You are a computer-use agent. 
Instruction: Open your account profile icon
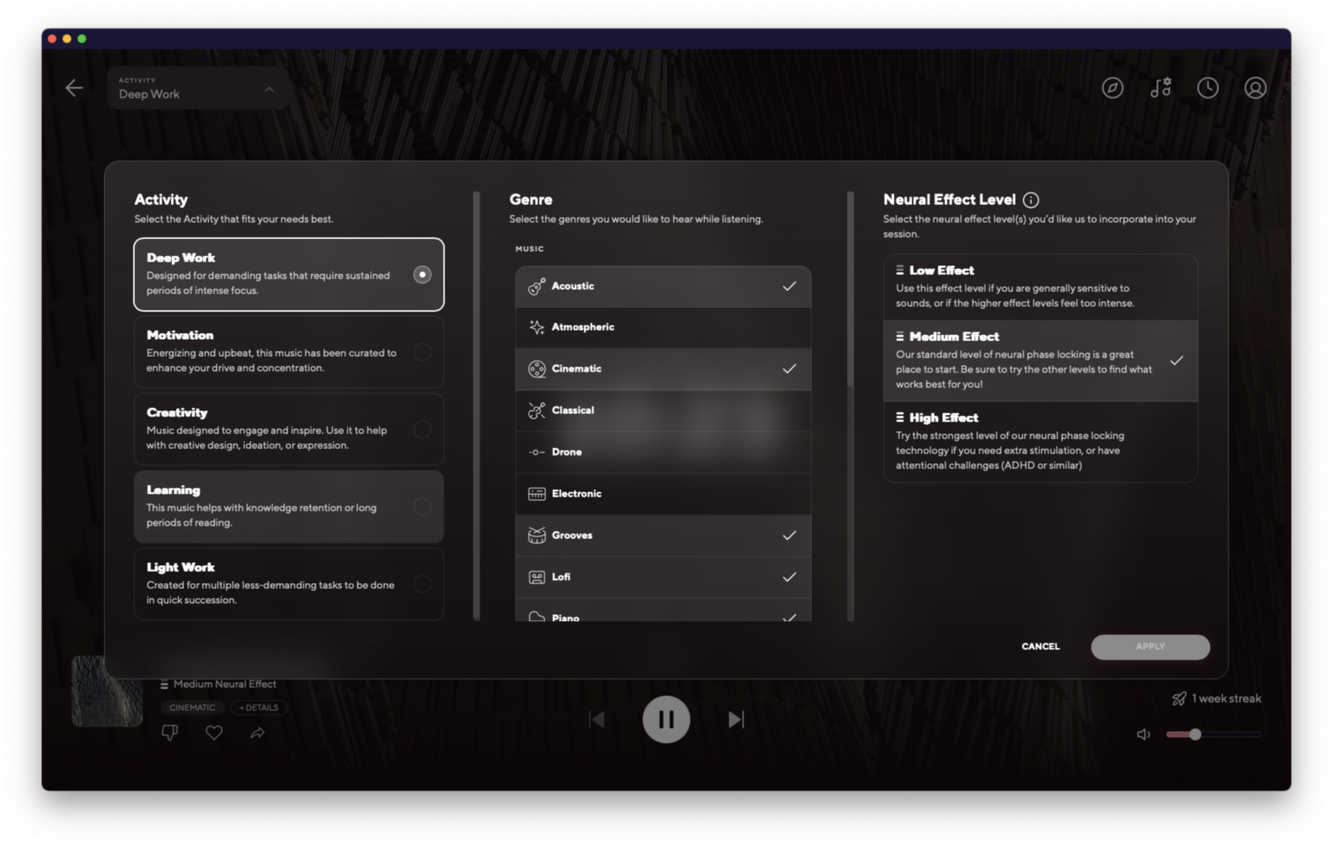click(x=1255, y=88)
